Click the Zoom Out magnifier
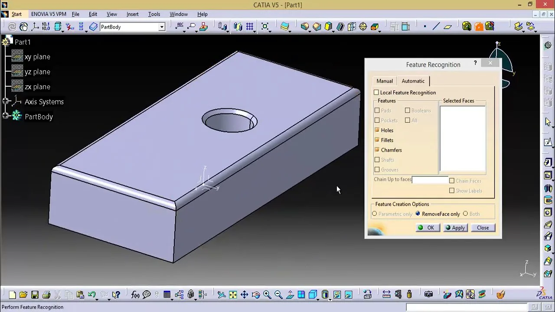The width and height of the screenshot is (555, 312). (278, 295)
